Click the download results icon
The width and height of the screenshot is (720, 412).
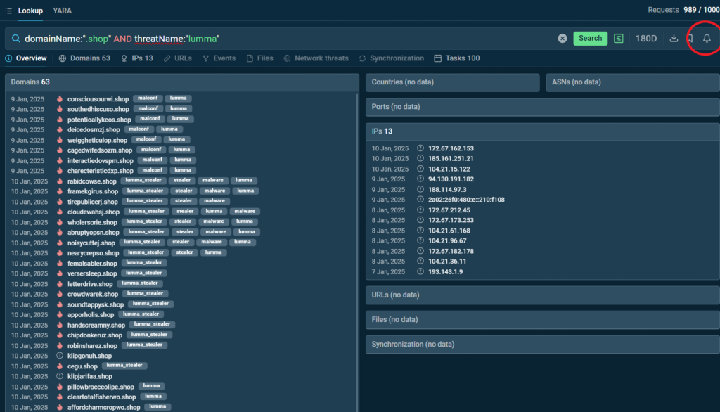674,39
